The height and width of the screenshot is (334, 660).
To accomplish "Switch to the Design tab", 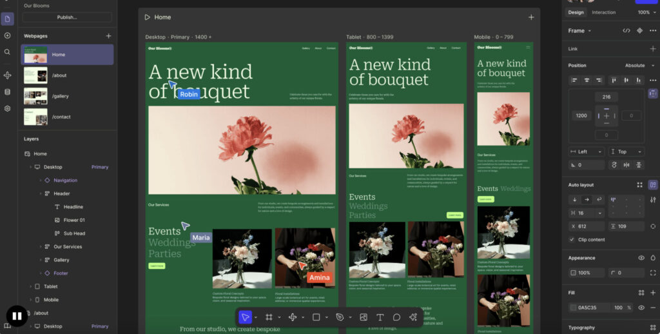I will [x=576, y=12].
